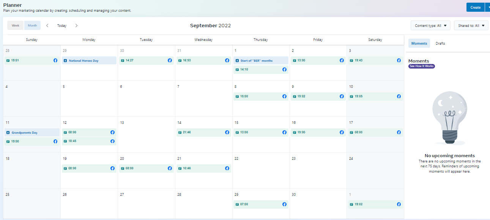Screen dimensions: 490x220
Task: Click post-type icon on Sept 20 08:00 entry
Action: 123,169
